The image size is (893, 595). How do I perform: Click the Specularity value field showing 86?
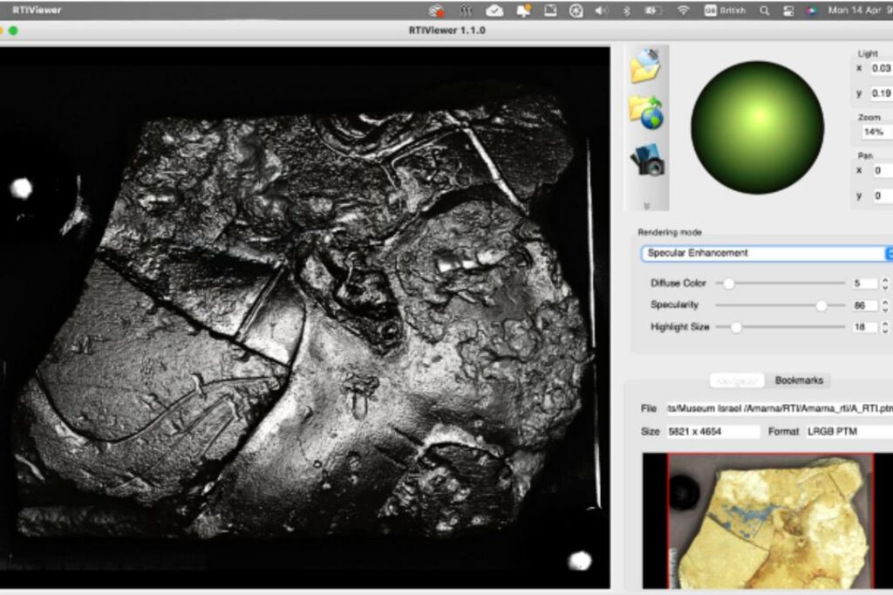pos(864,305)
